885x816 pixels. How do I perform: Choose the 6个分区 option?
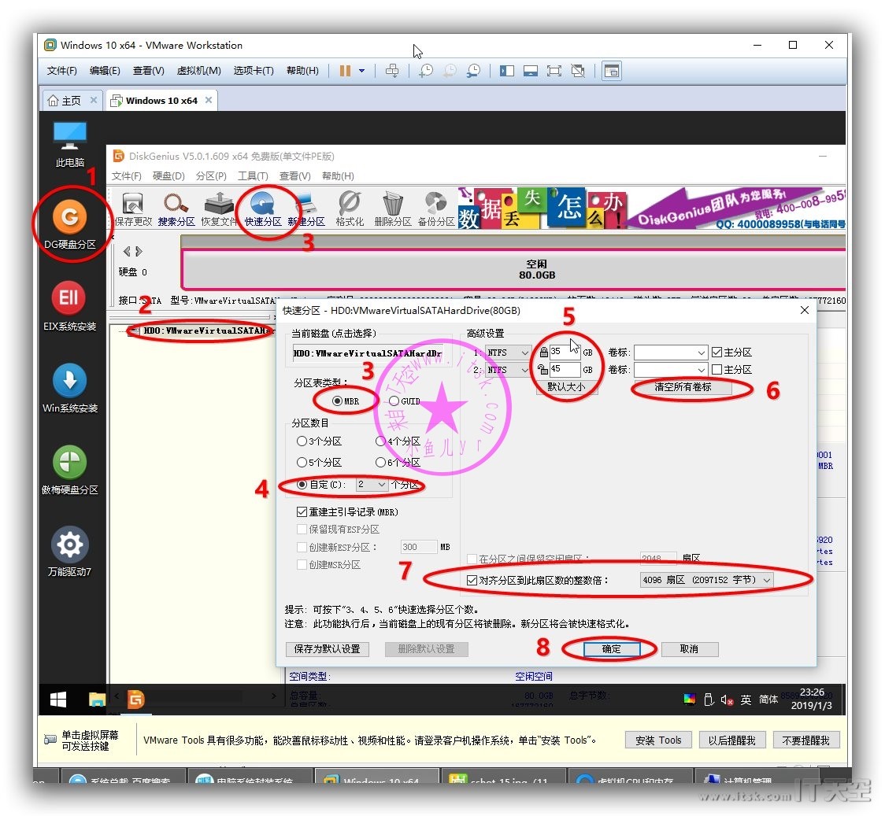coord(380,463)
